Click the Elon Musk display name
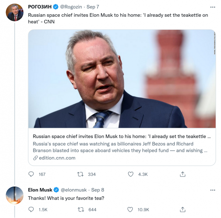 click(40, 190)
